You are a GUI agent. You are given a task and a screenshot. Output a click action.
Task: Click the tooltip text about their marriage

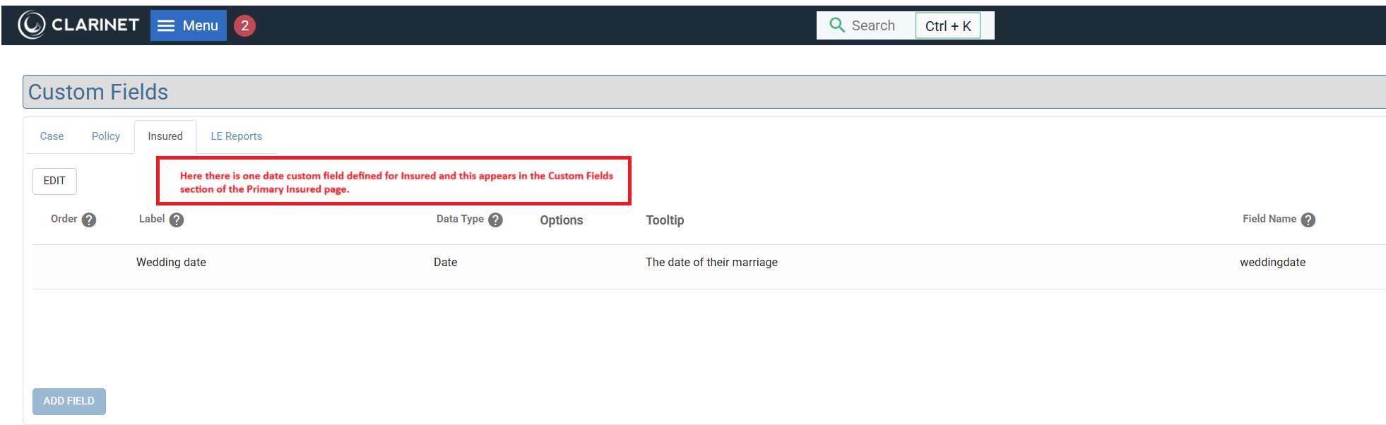click(711, 262)
